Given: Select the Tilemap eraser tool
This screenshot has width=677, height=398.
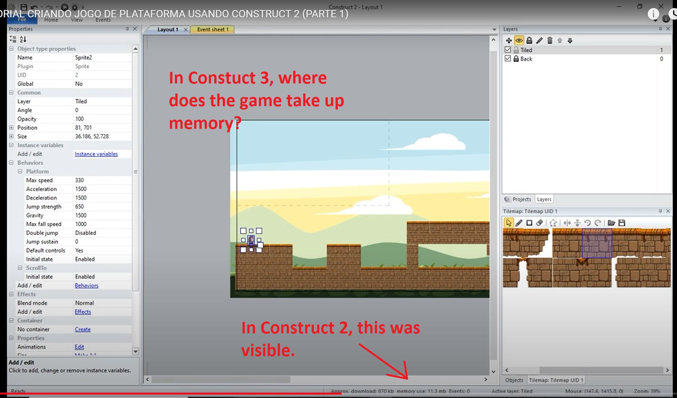Looking at the screenshot, I should 539,223.
